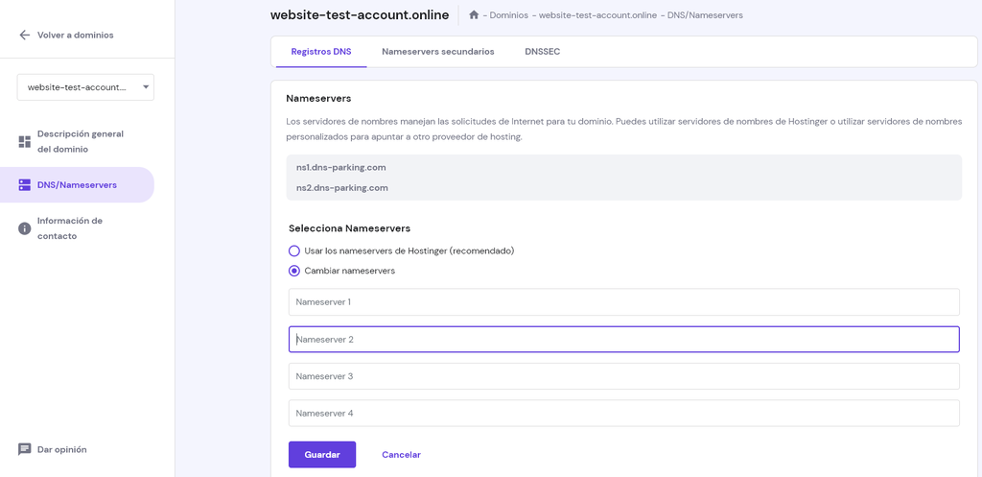The height and width of the screenshot is (477, 982).
Task: Go to the Registros DNS tab
Action: point(321,52)
